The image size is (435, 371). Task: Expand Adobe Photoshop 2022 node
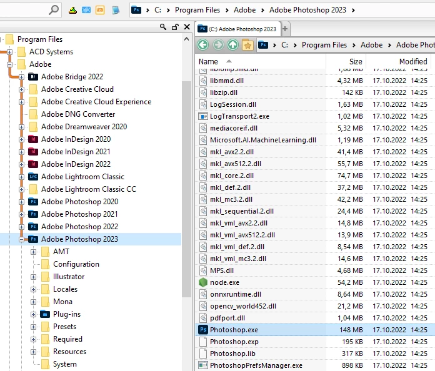coord(21,227)
